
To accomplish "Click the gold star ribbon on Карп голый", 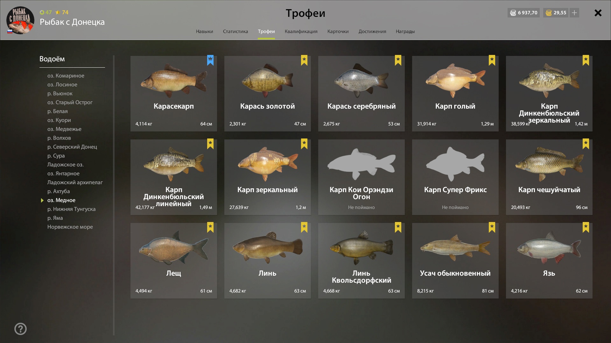I will pos(492,60).
